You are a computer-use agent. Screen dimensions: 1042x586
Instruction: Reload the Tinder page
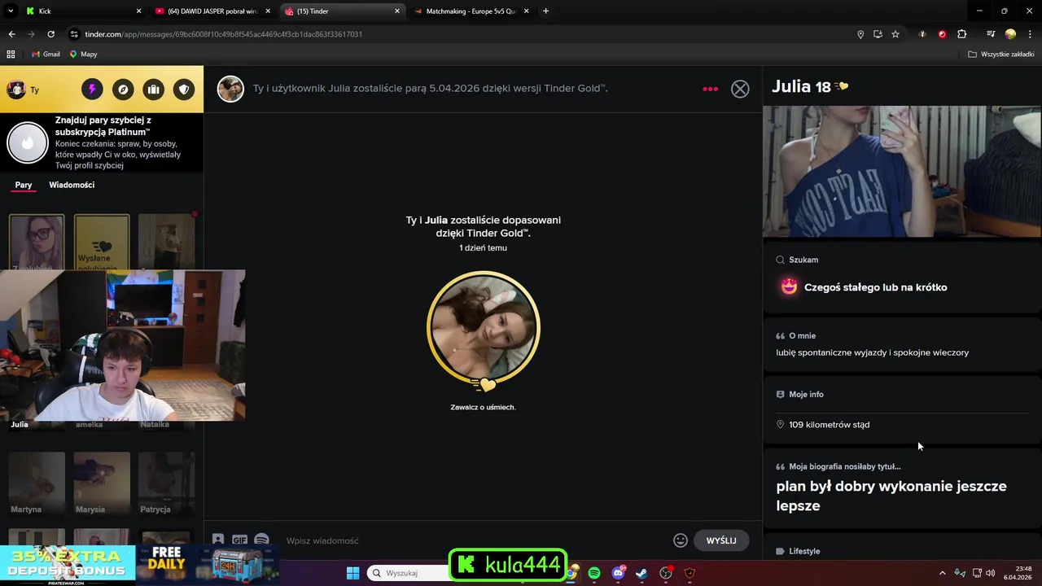pyautogui.click(x=50, y=34)
